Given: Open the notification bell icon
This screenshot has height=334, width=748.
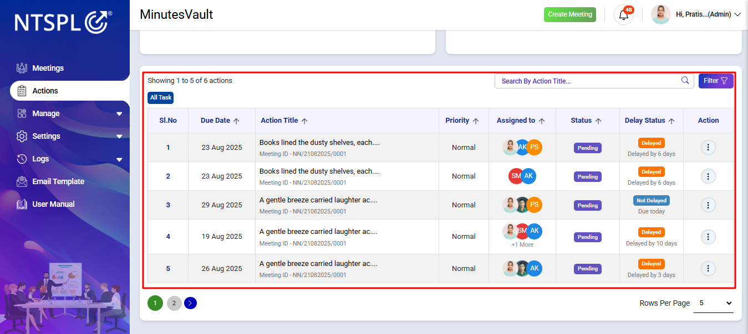Looking at the screenshot, I should pyautogui.click(x=624, y=15).
